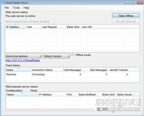Sort feeds by Name column header
Screen dimensions: 144x116
click(x=18, y=70)
